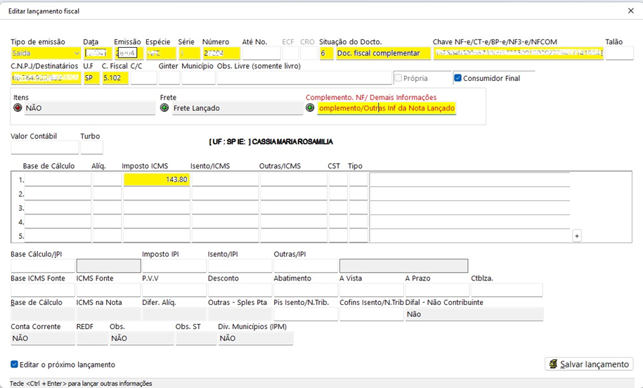643x388 pixels.
Task: Click the Conta Corrente field showing NÃO
Action: click(43, 338)
